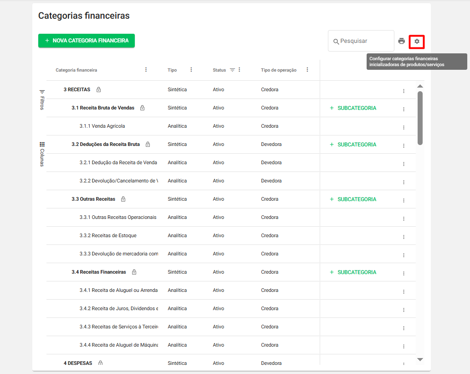
Task: Open the Status column options menu
Action: [240, 70]
